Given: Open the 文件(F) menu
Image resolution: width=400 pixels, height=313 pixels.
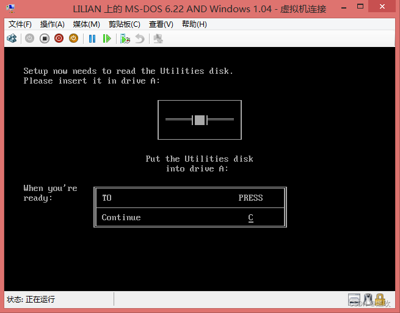Looking at the screenshot, I should (x=20, y=24).
